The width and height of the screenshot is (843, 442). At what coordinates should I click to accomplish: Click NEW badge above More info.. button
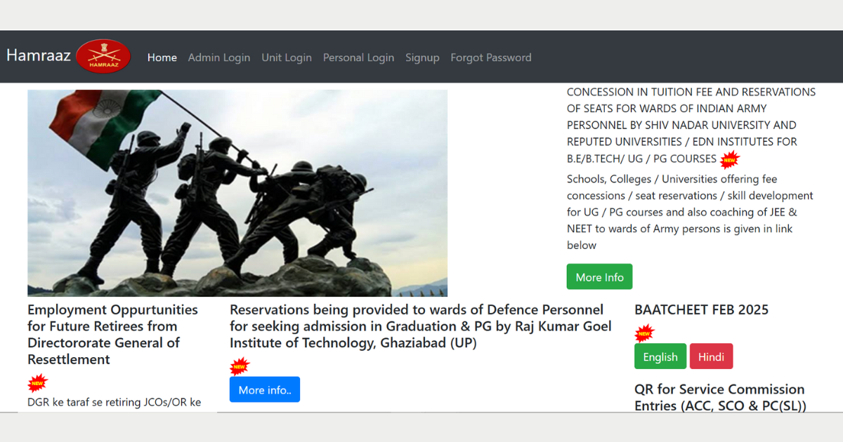[240, 366]
